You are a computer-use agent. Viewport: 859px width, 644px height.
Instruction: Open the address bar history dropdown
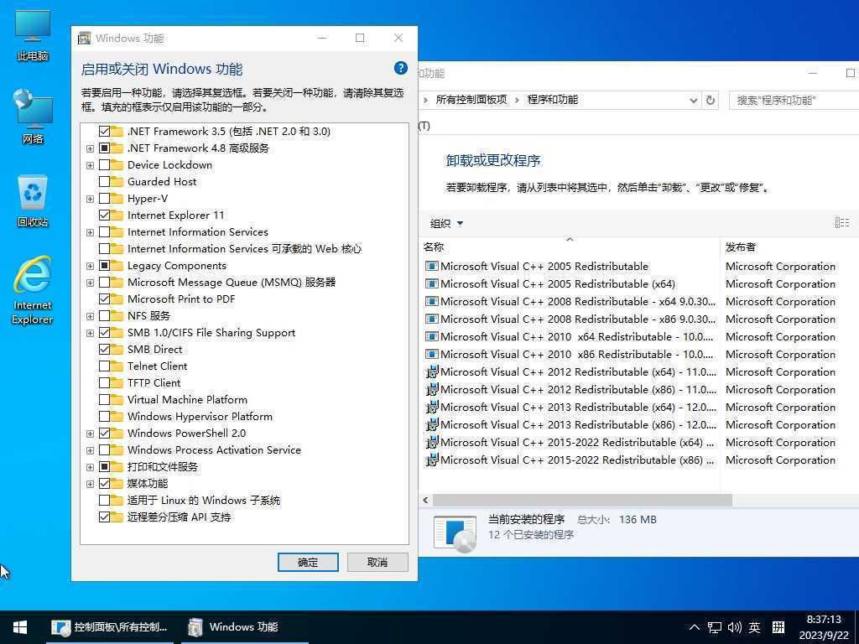pos(693,101)
